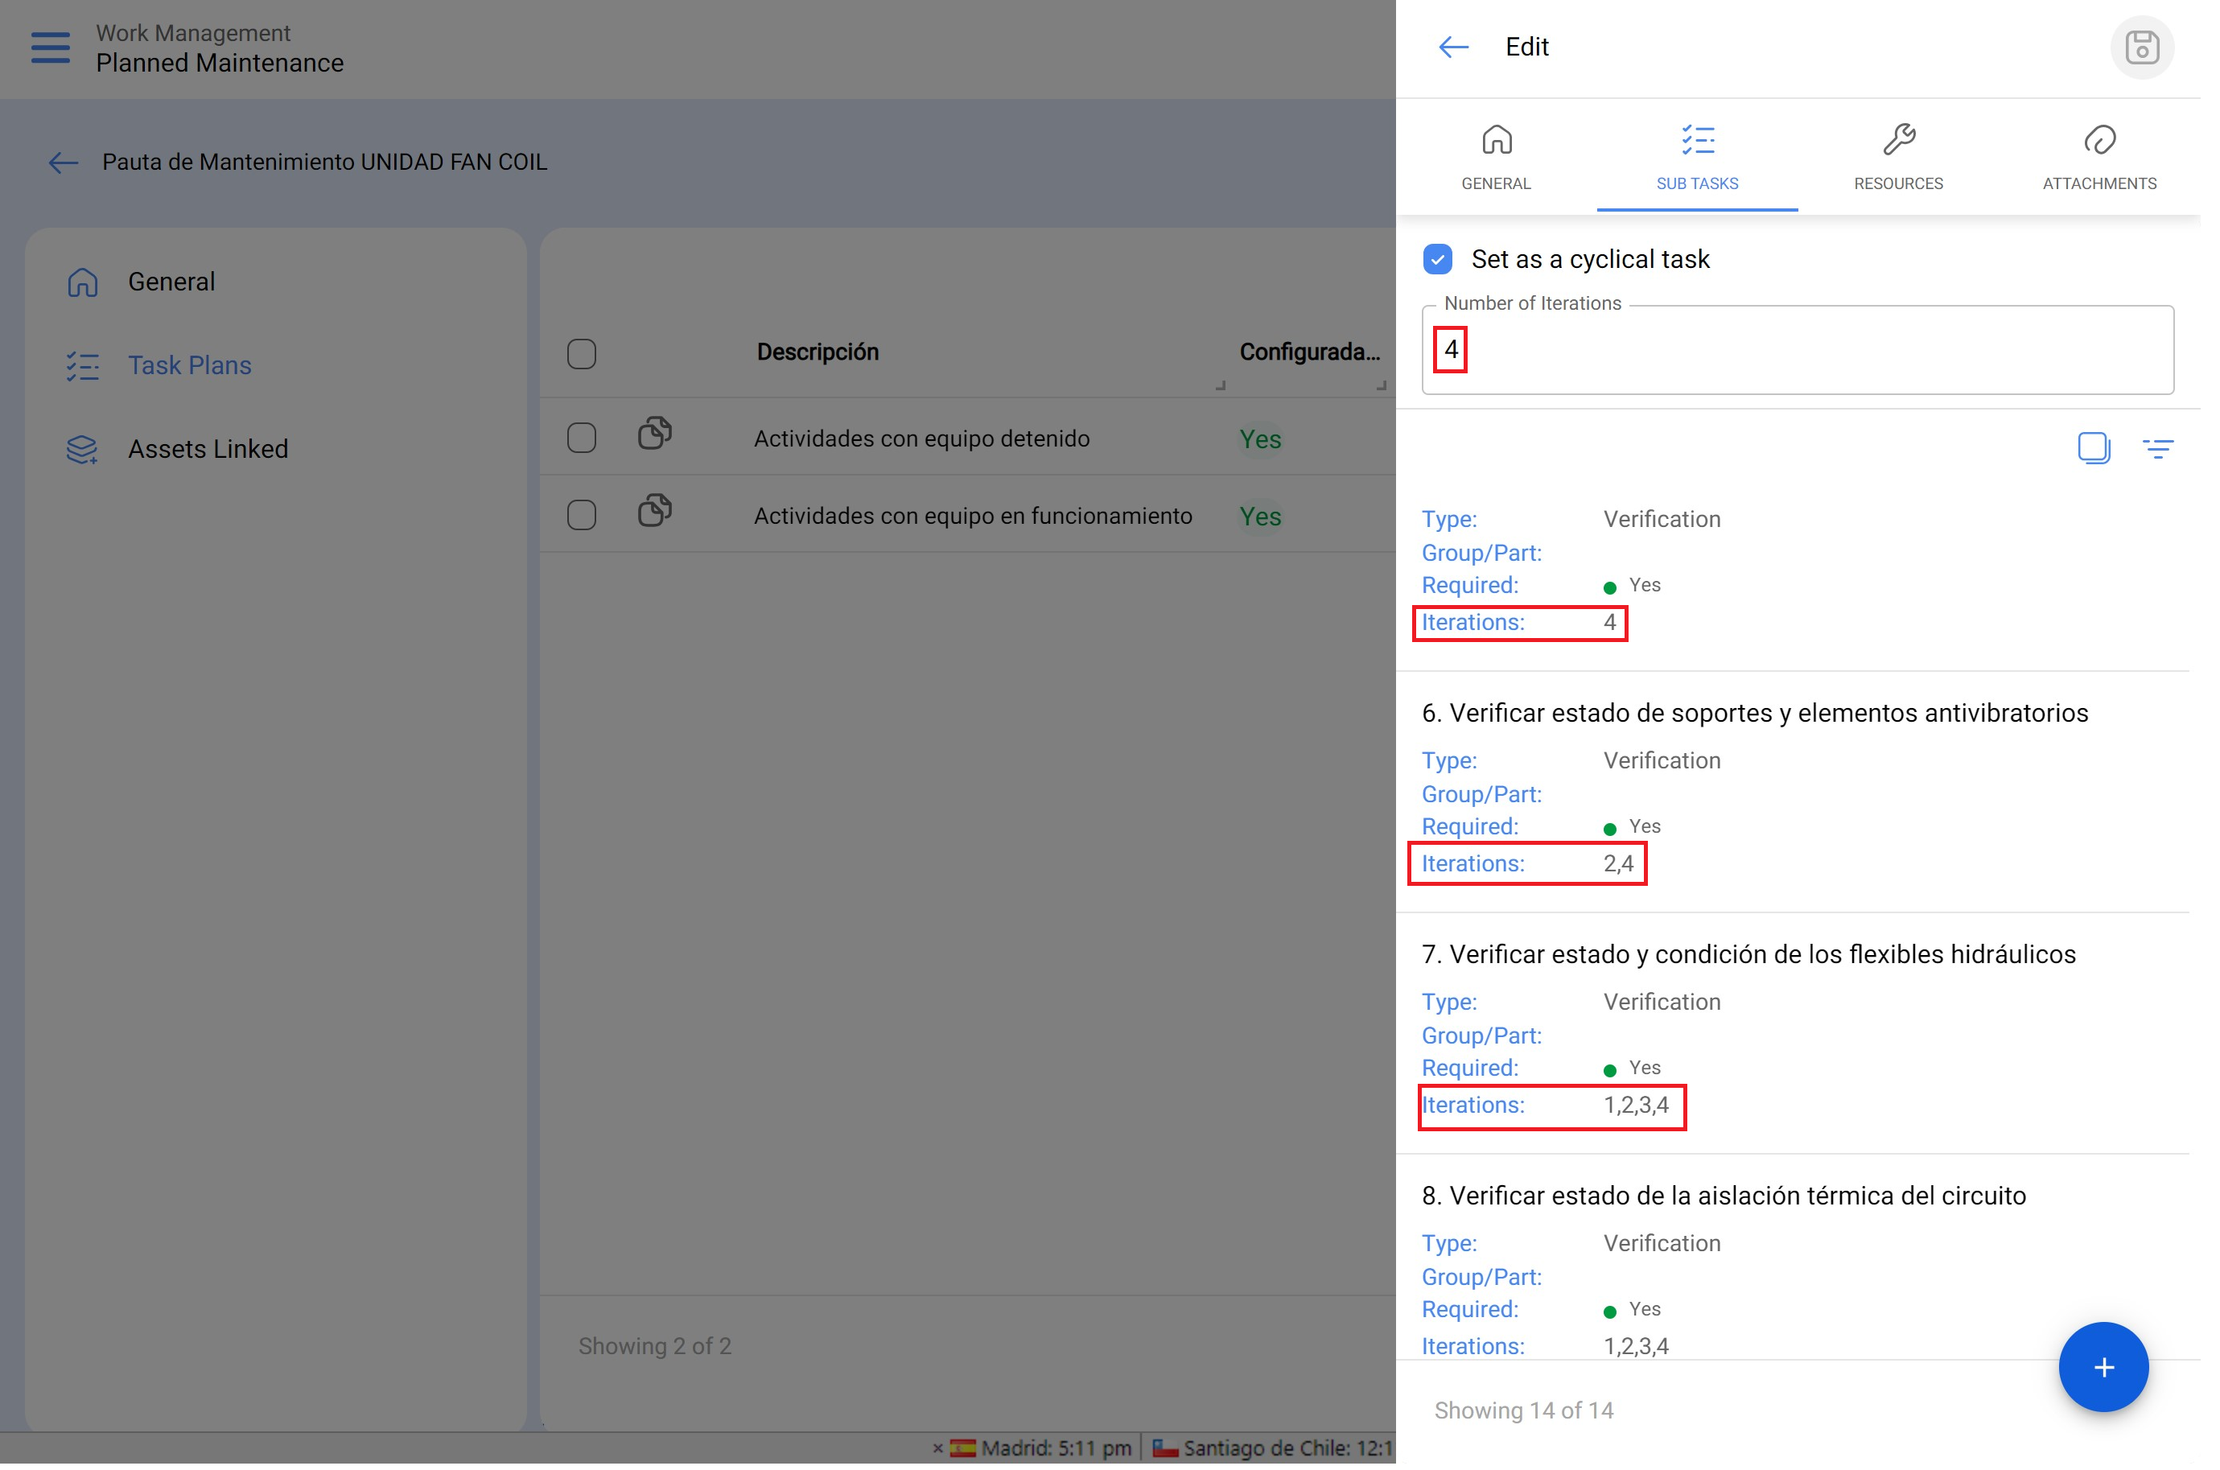Enable Set as a cyclical task
Image resolution: width=2220 pixels, height=1470 pixels.
tap(1436, 260)
